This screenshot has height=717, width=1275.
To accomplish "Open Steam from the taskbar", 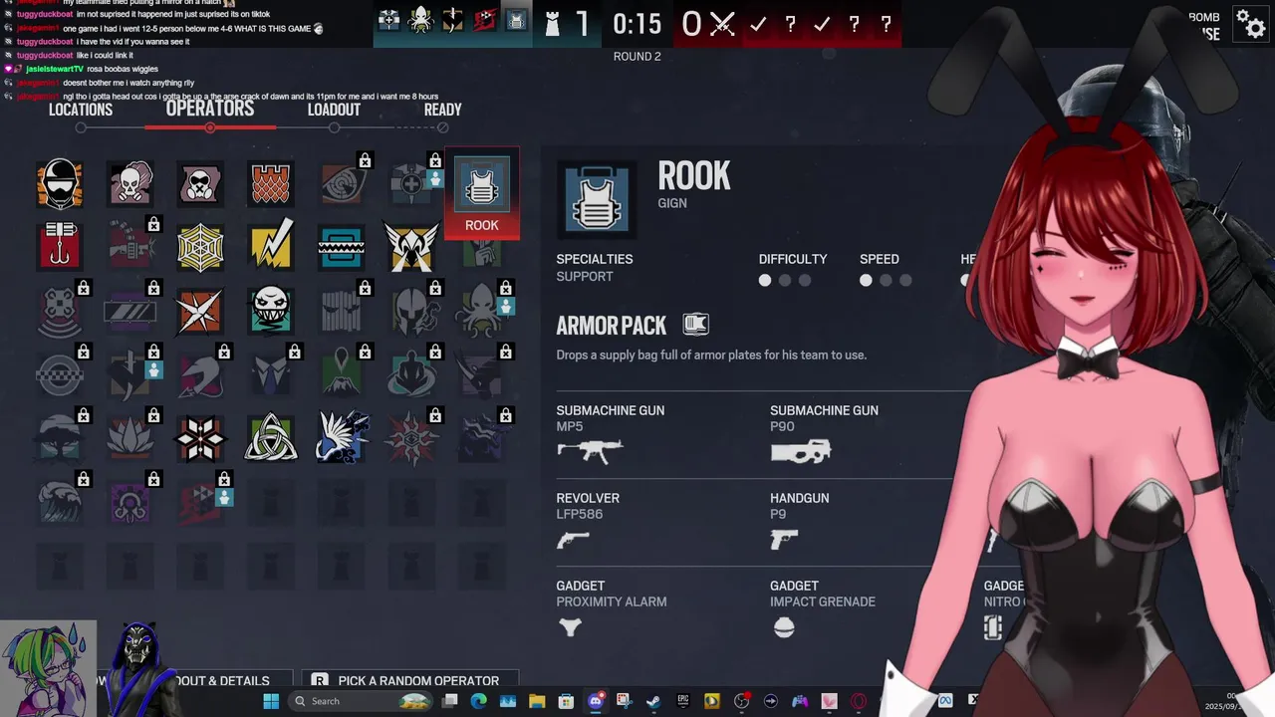I will (x=653, y=701).
